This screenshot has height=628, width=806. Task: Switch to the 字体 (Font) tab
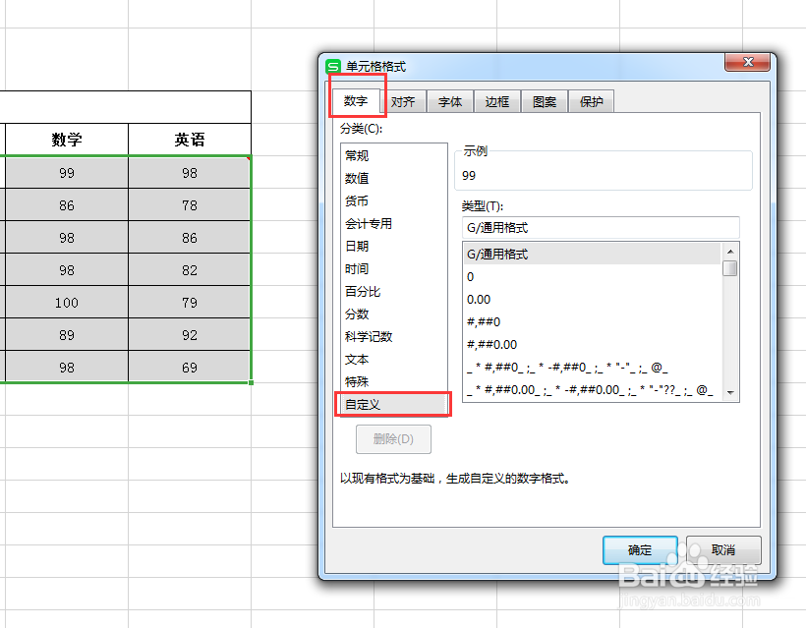point(449,100)
